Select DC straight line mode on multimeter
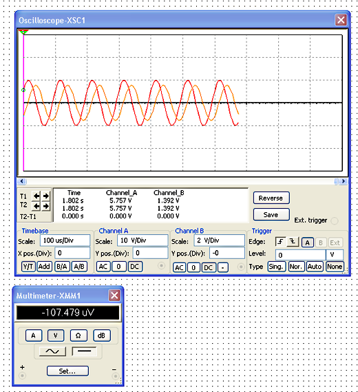This screenshot has height=392, width=358. (x=84, y=351)
